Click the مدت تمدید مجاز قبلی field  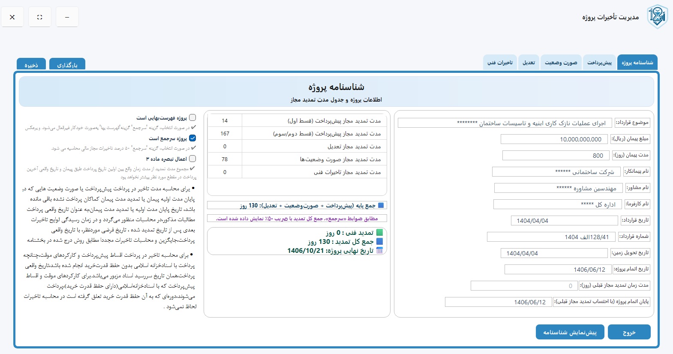tap(524, 286)
